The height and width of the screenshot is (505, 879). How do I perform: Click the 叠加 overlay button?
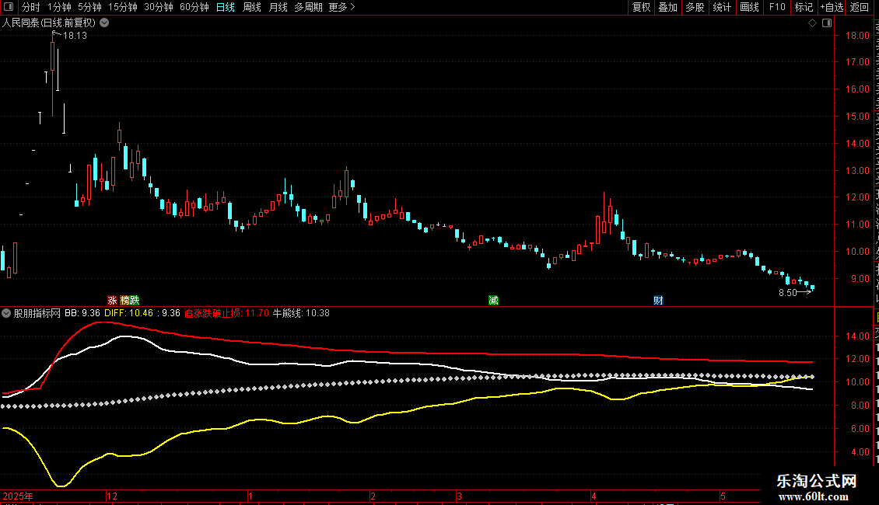pos(668,7)
